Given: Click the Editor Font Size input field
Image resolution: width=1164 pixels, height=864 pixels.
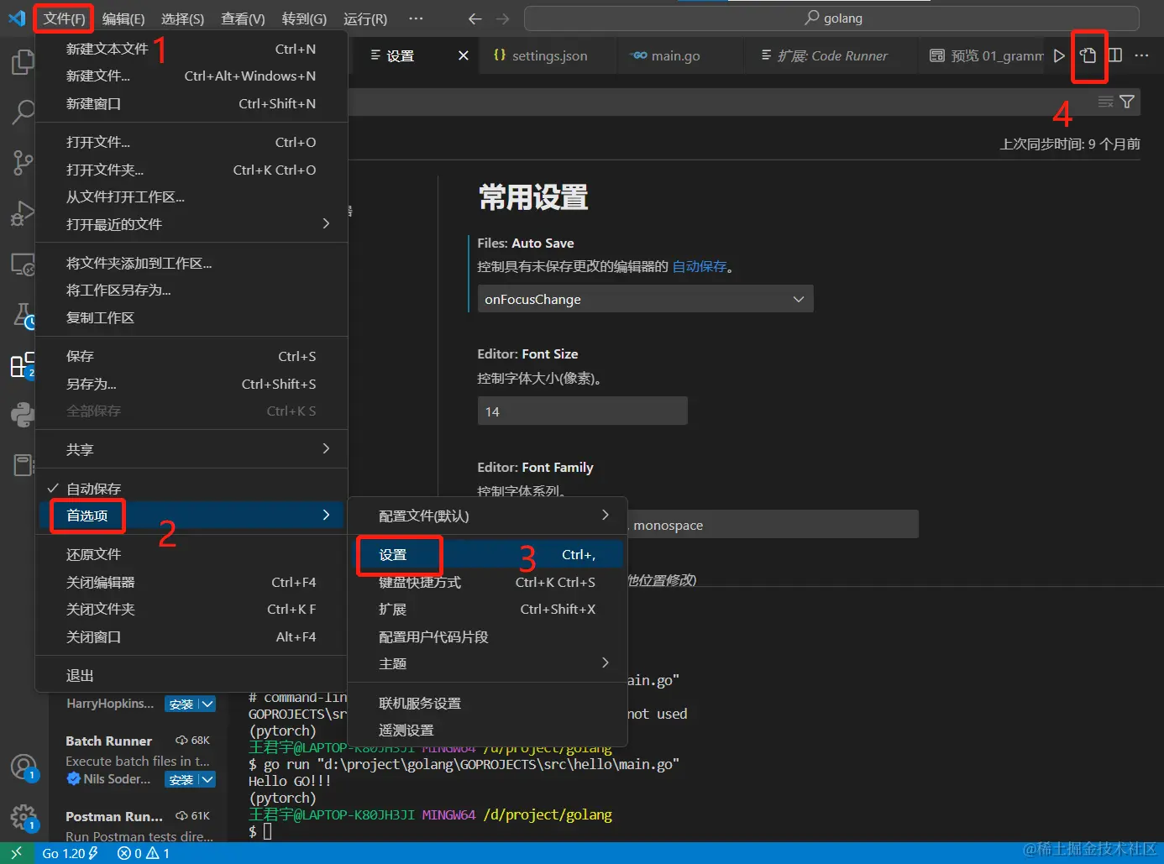Looking at the screenshot, I should tap(583, 411).
